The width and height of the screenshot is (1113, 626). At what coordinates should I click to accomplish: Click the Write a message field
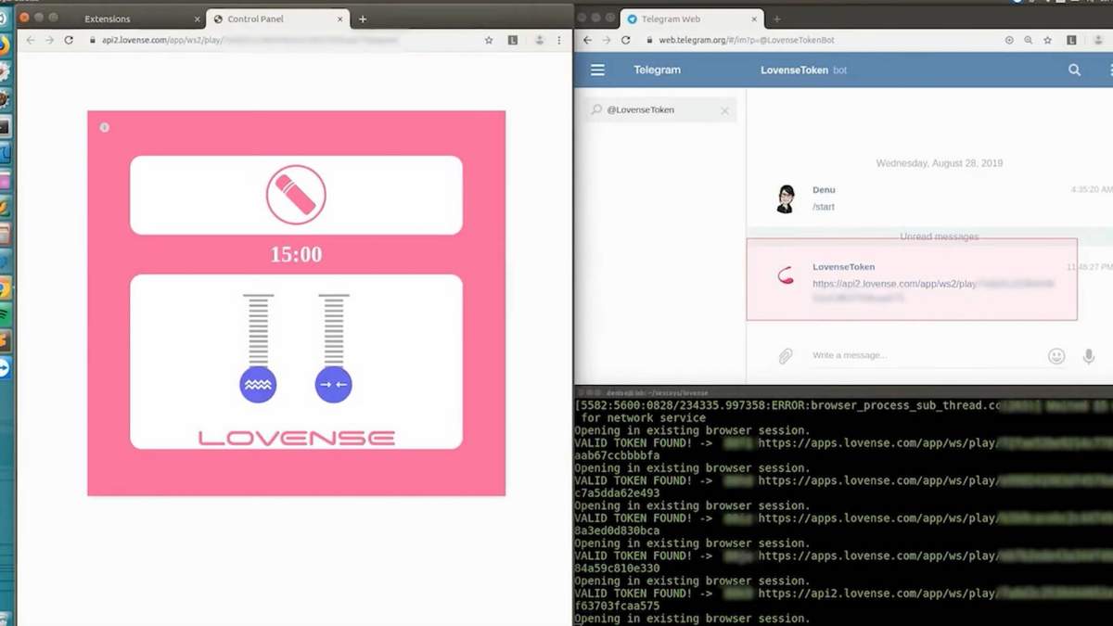923,355
